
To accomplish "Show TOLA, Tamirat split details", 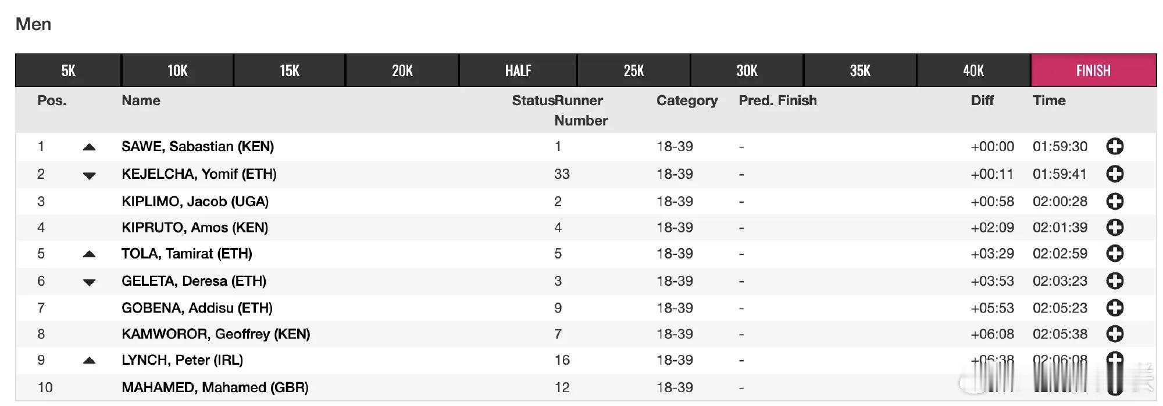I will [x=1114, y=253].
